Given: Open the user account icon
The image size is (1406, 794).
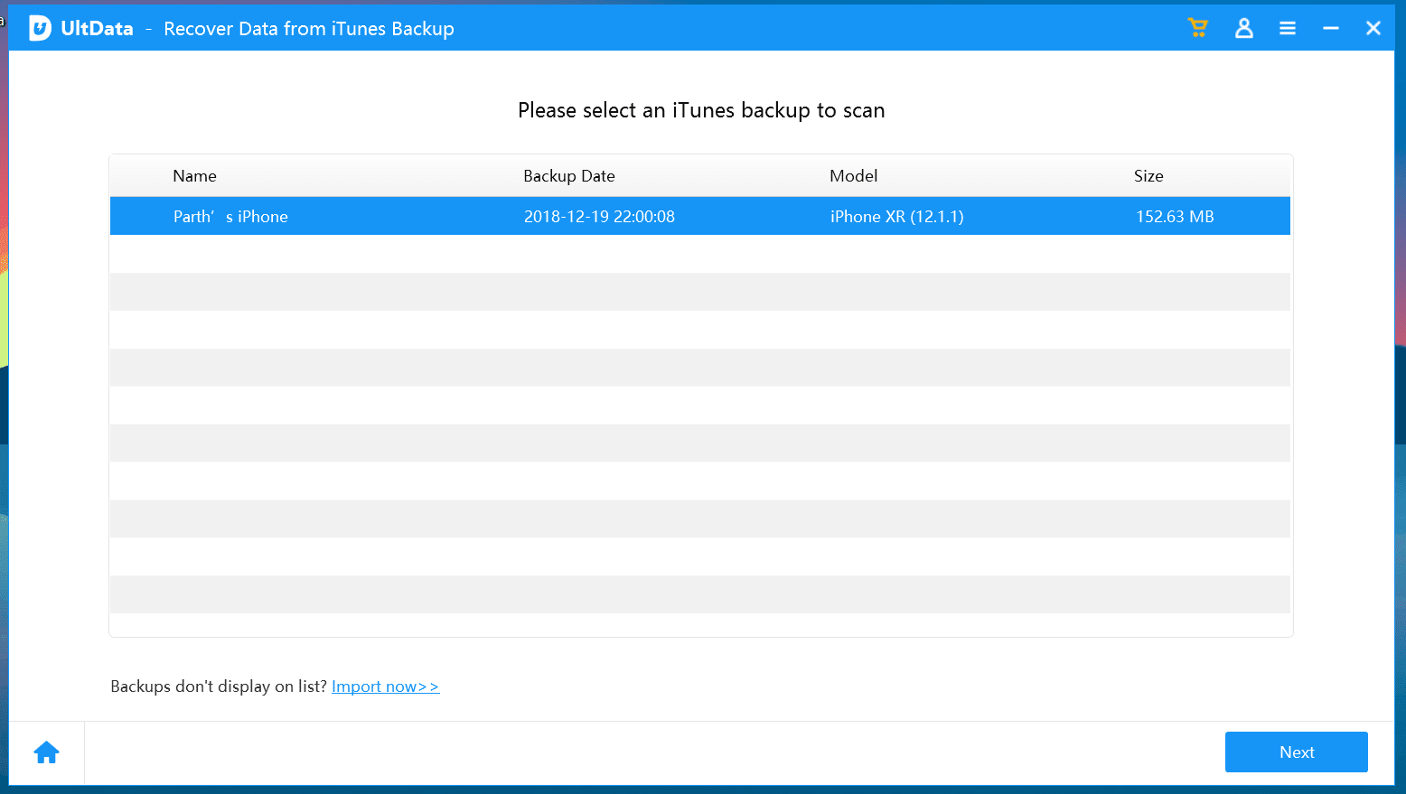Looking at the screenshot, I should click(1244, 28).
